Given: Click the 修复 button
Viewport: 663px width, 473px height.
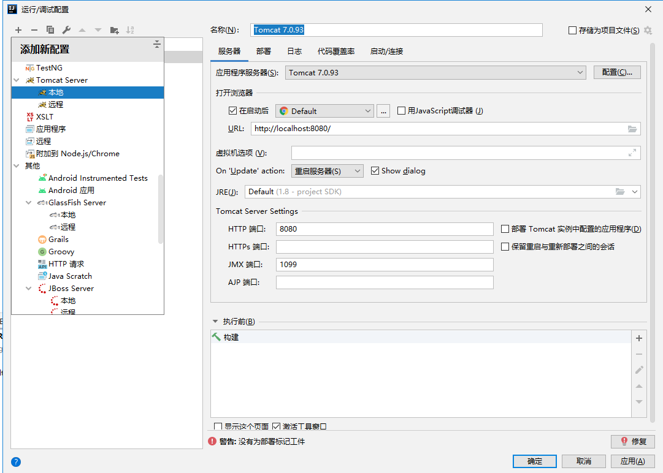Looking at the screenshot, I should tap(632, 441).
